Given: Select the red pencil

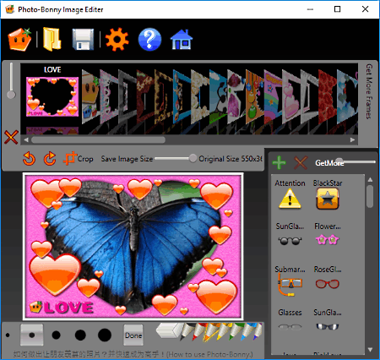Looking at the screenshot, I should point(198,331).
